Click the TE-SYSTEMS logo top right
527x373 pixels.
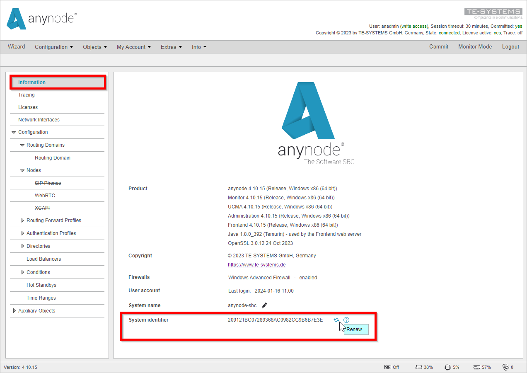click(x=493, y=11)
